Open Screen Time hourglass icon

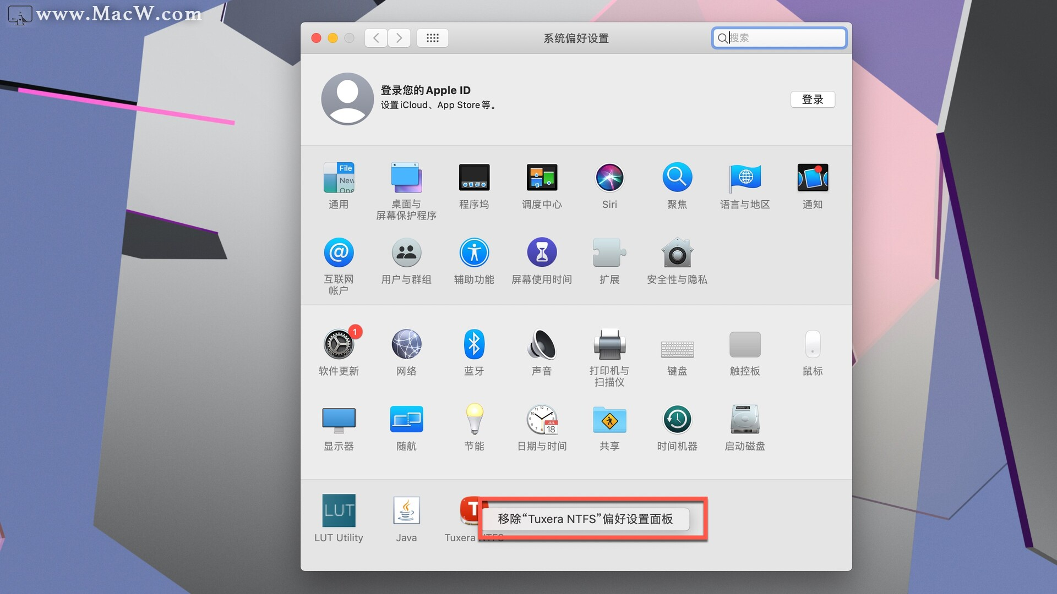542,253
